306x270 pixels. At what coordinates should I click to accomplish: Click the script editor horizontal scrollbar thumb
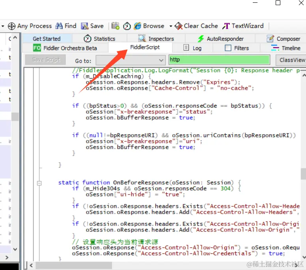click(x=74, y=265)
